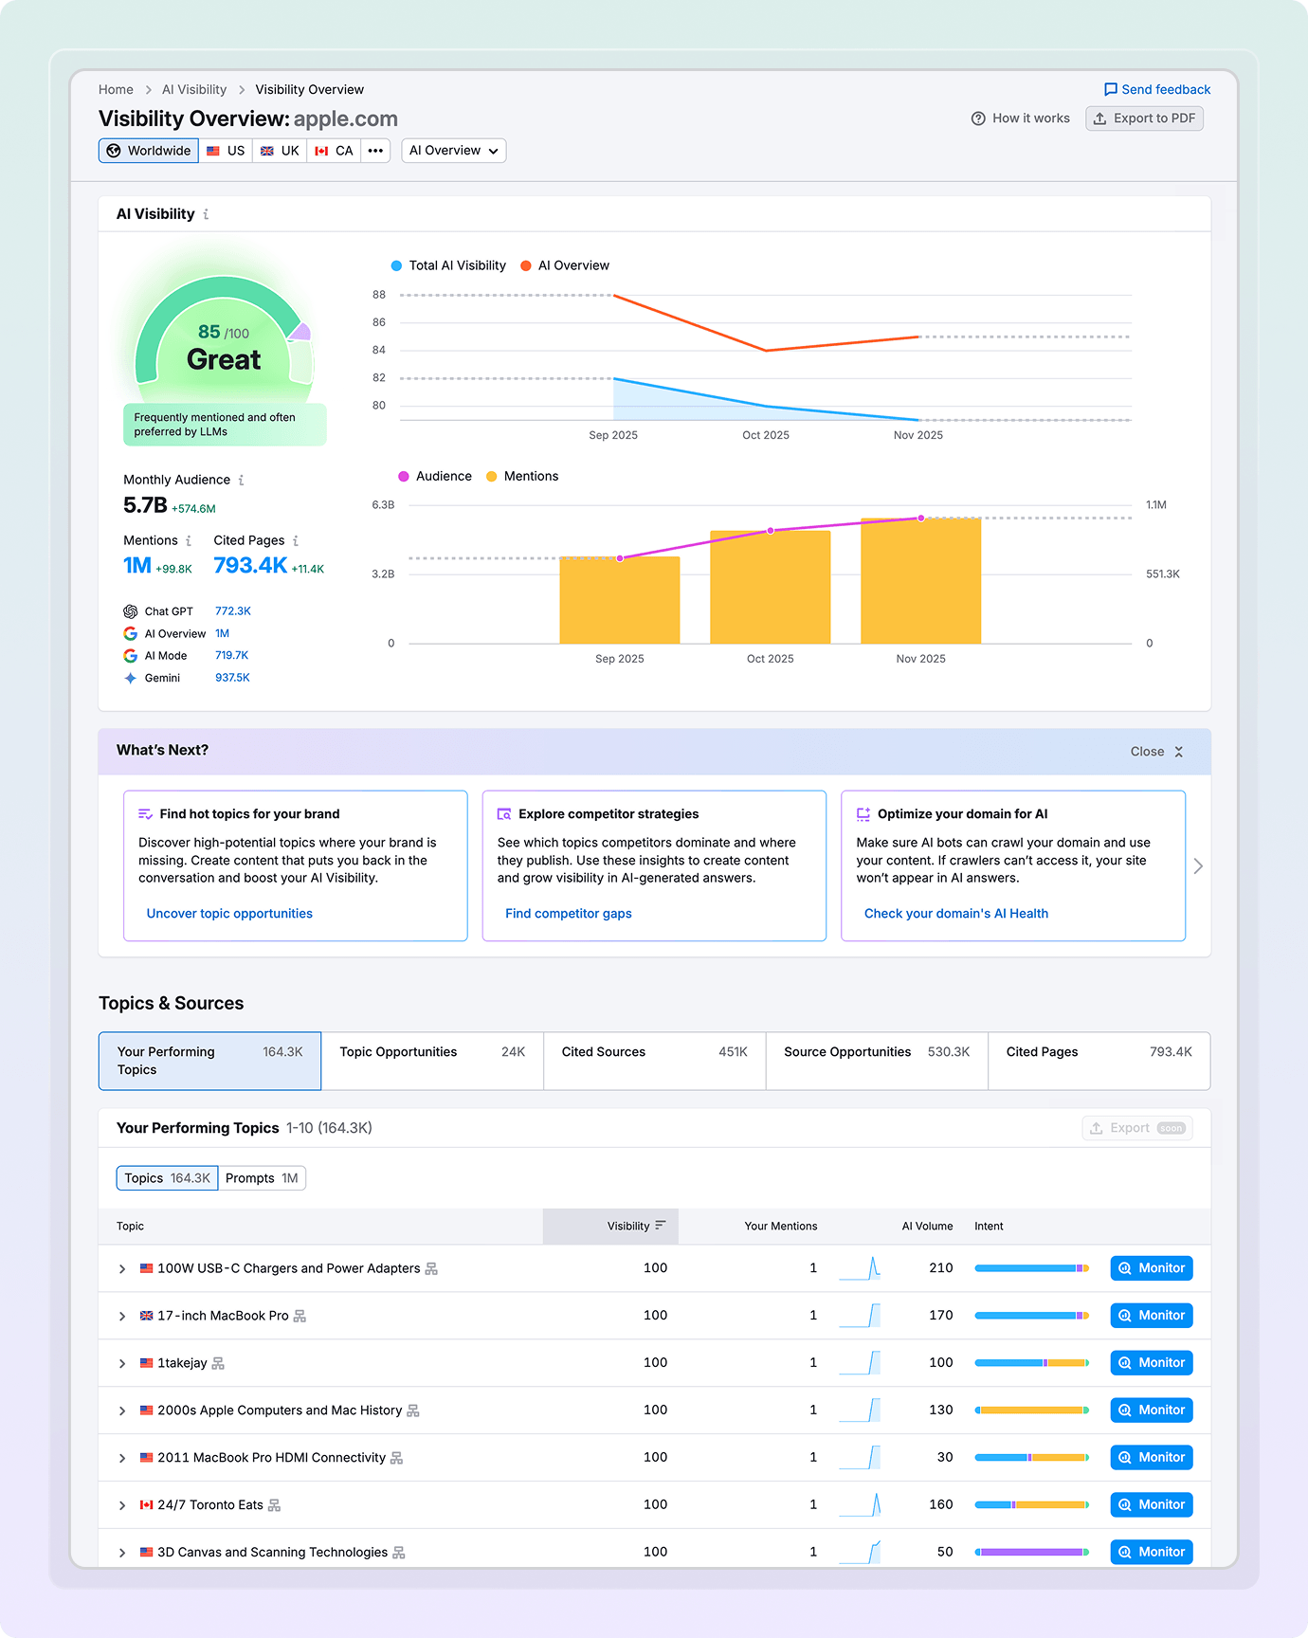
Task: Select the Worldwide region filter
Action: tap(149, 151)
